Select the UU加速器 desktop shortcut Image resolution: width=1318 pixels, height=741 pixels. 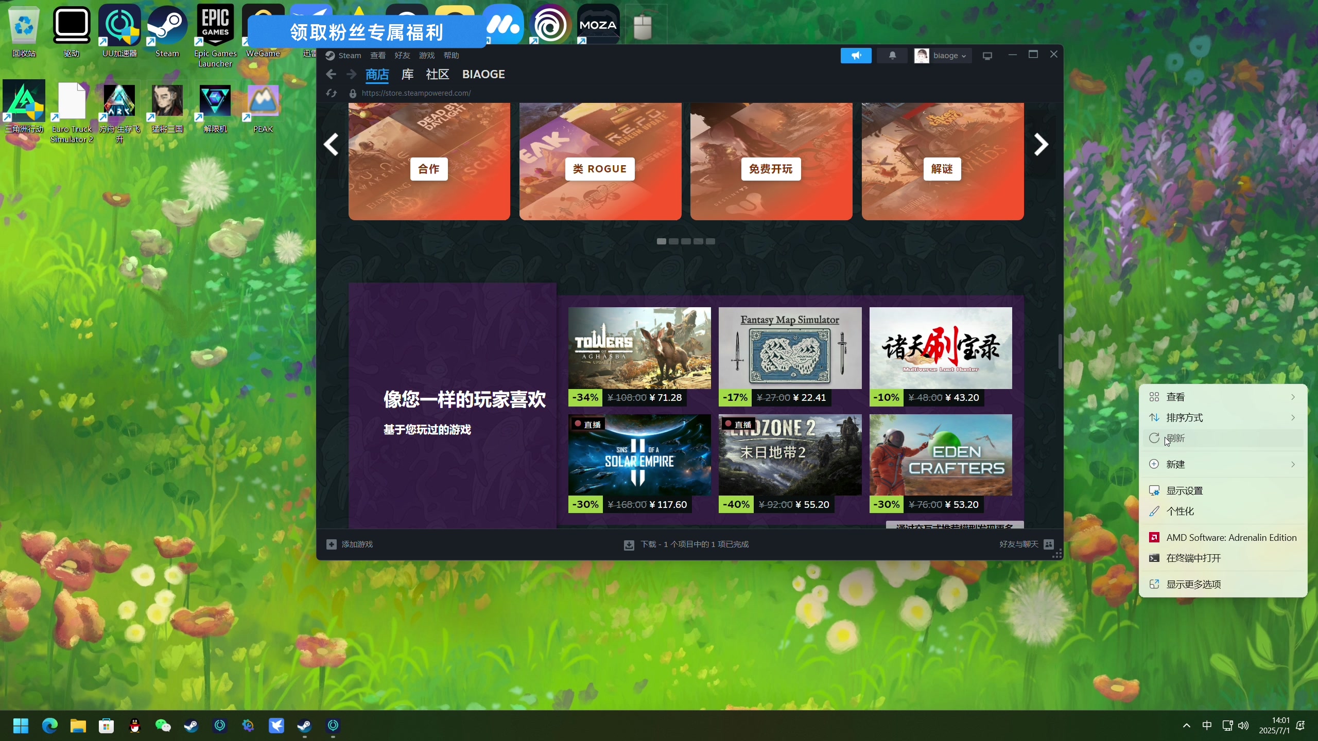click(x=119, y=31)
